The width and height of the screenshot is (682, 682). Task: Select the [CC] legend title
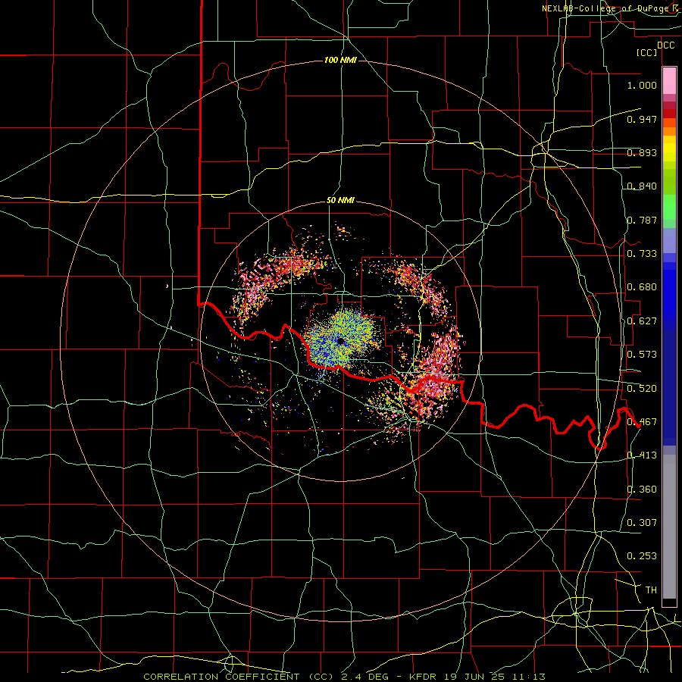[647, 52]
